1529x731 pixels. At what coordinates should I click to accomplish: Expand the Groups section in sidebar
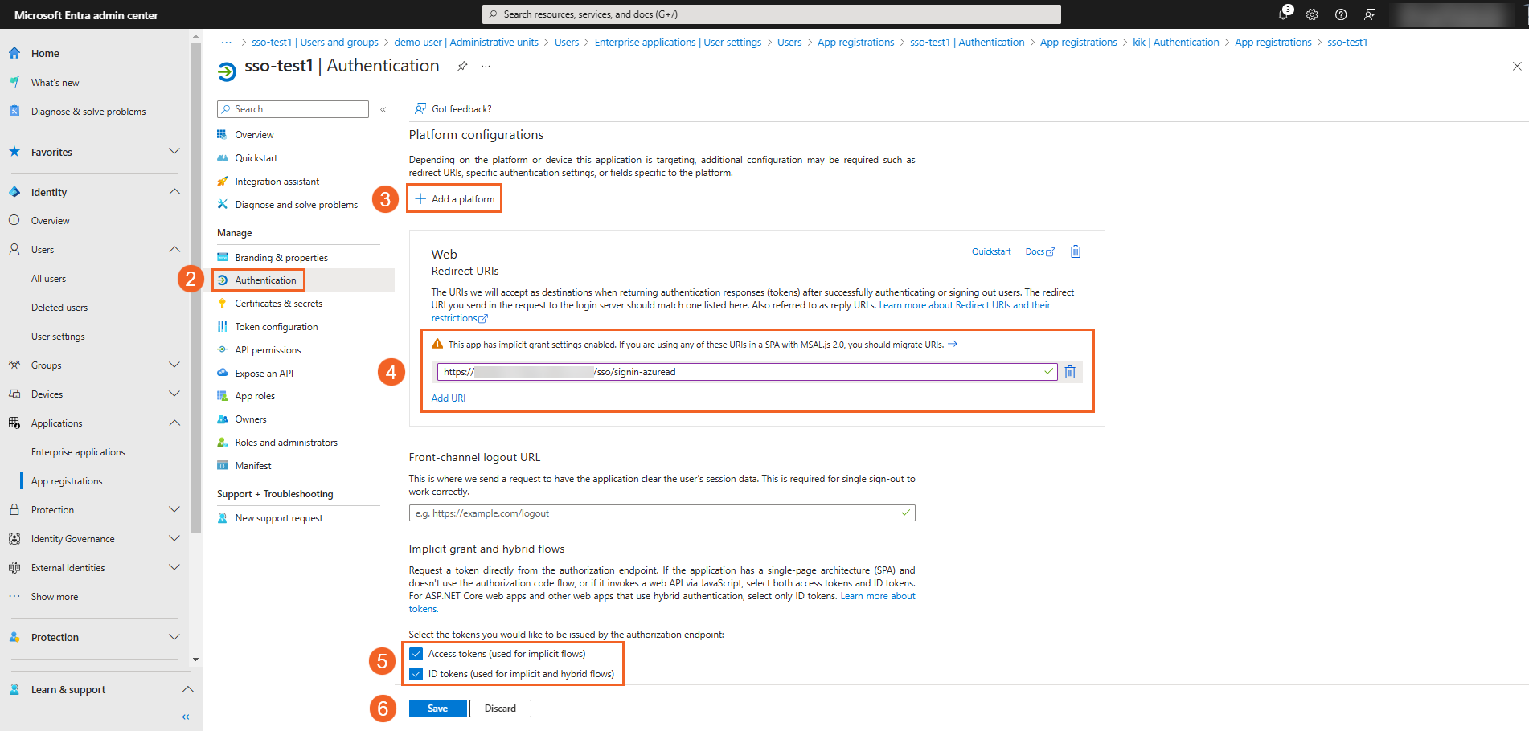pyautogui.click(x=174, y=365)
